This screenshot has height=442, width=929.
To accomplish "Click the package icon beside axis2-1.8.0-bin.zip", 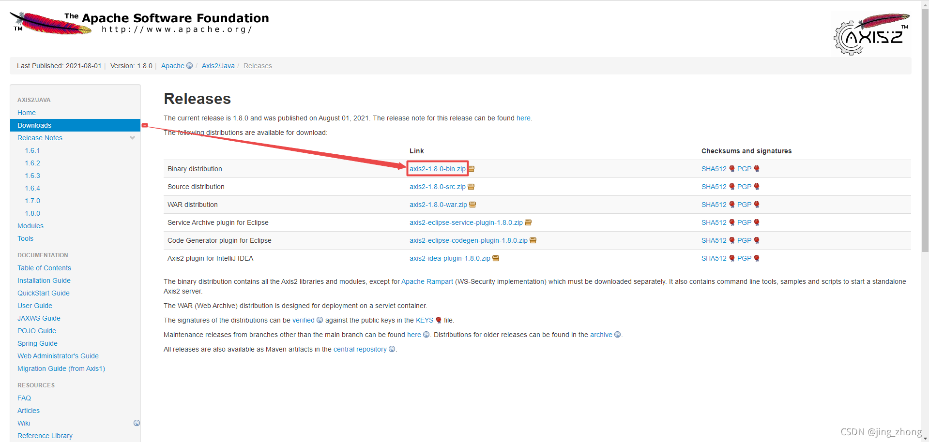I will [472, 169].
